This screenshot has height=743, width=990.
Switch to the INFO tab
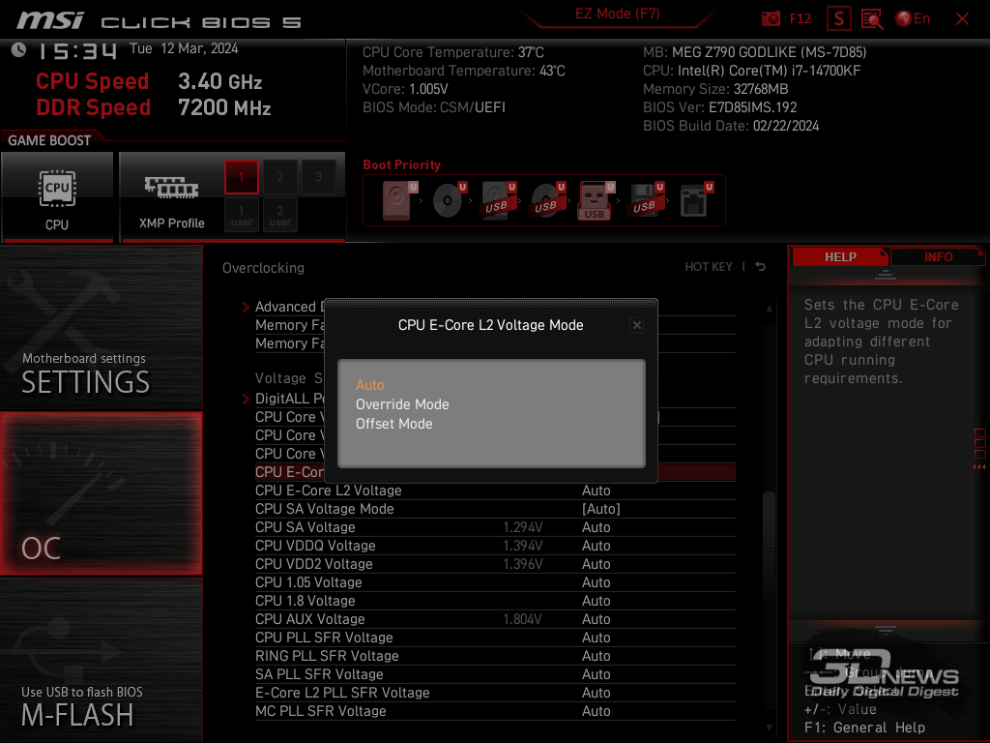tap(938, 257)
